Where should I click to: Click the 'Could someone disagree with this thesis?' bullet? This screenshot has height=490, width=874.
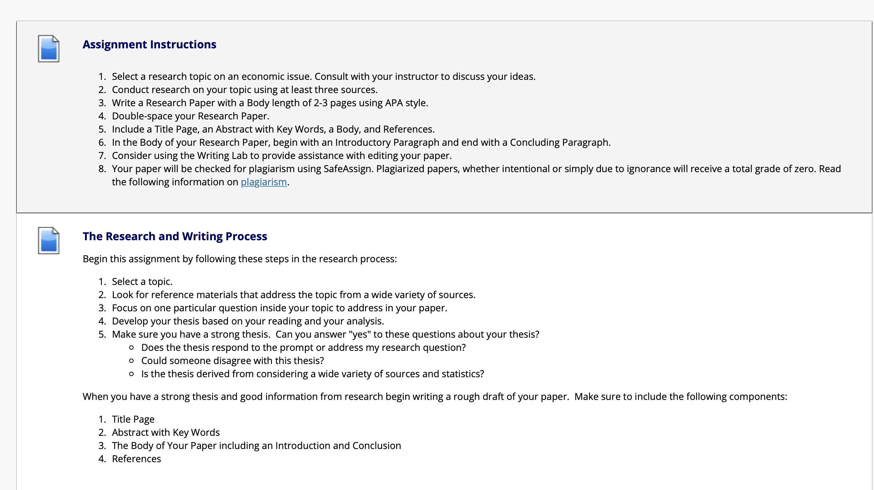232,361
